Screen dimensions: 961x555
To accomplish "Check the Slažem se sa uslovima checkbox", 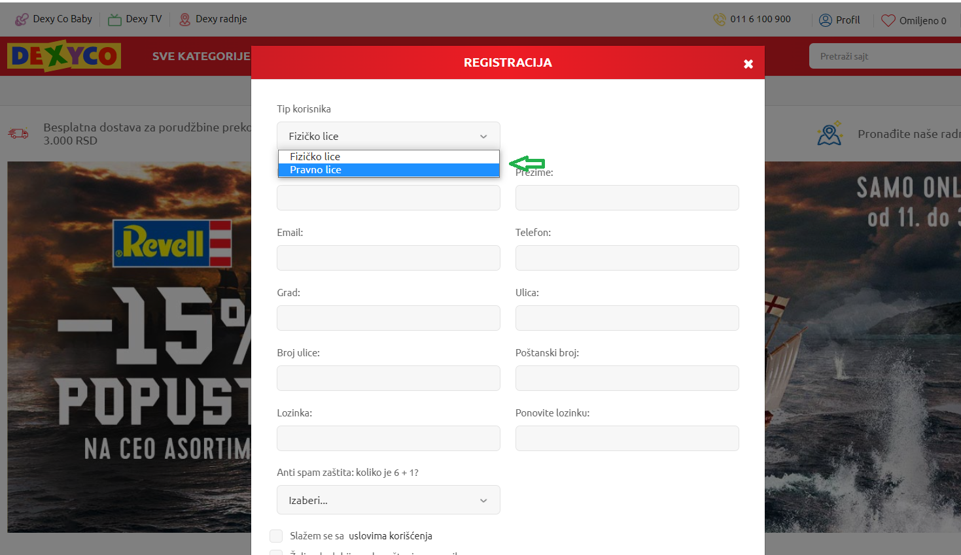I will coord(276,536).
